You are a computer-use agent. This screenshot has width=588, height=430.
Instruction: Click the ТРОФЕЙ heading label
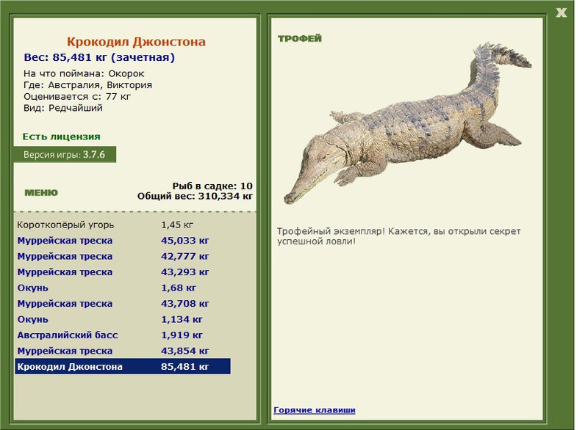pyautogui.click(x=300, y=39)
